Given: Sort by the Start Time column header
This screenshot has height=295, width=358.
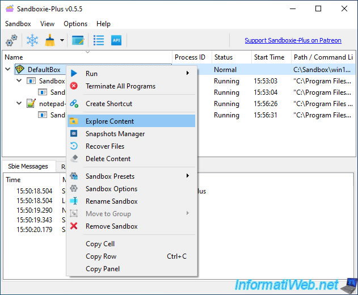Looking at the screenshot, I should coord(270,57).
